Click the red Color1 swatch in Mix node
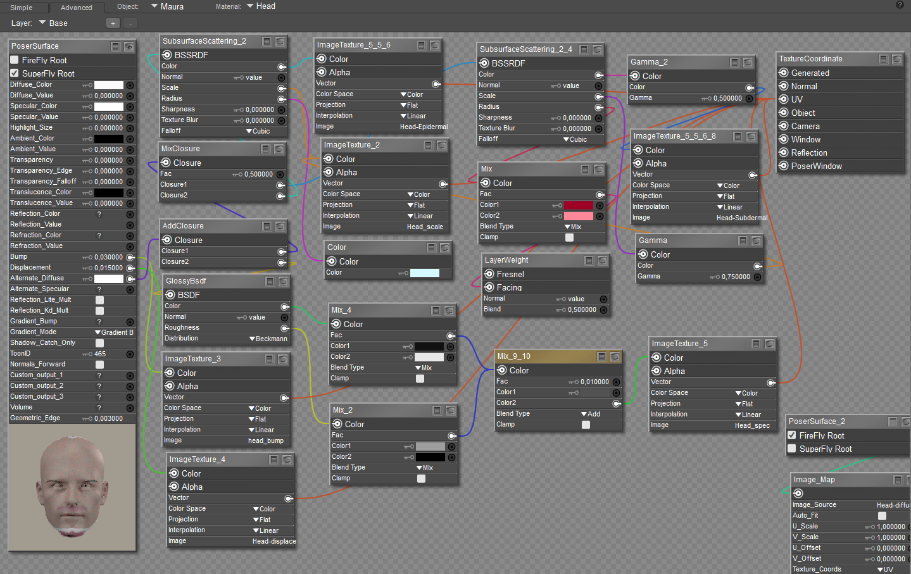Viewport: 911px width, 574px height. coord(579,206)
